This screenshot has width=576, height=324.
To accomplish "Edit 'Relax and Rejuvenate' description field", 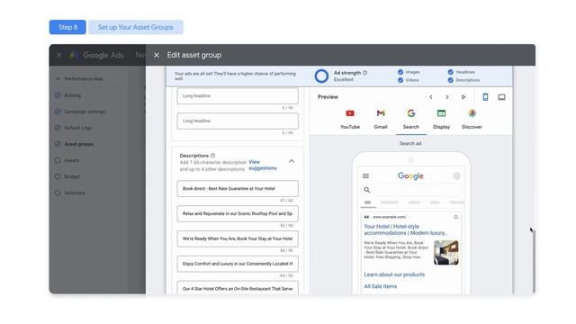I will [x=238, y=213].
